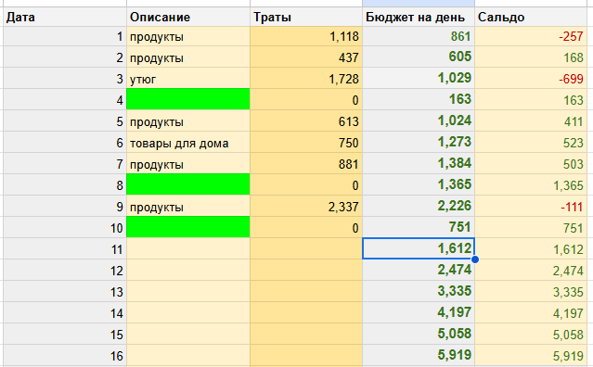Select the 'Дата' header cell
This screenshot has width=593, height=367.
pos(65,17)
